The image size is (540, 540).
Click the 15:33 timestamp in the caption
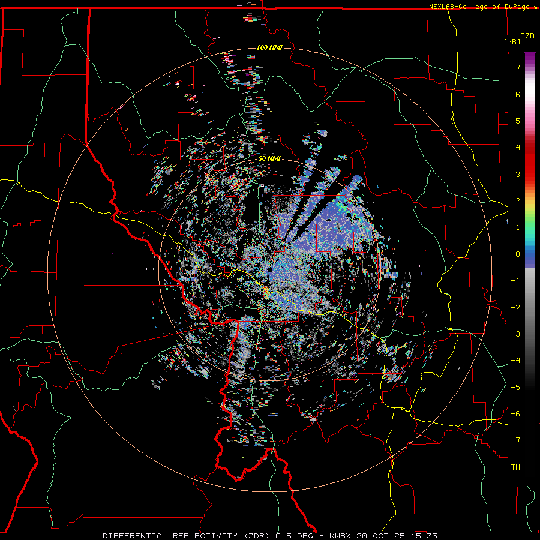click(x=425, y=536)
